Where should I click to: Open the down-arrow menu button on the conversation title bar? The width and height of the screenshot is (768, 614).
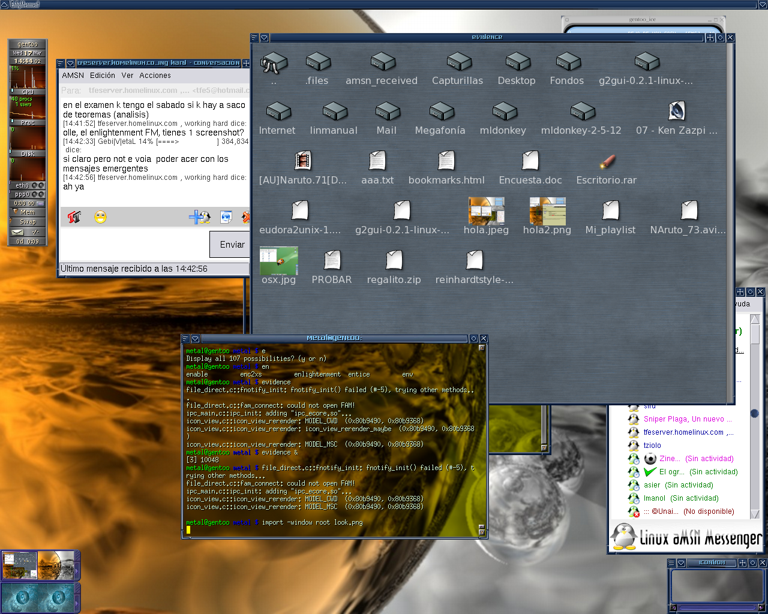click(70, 63)
